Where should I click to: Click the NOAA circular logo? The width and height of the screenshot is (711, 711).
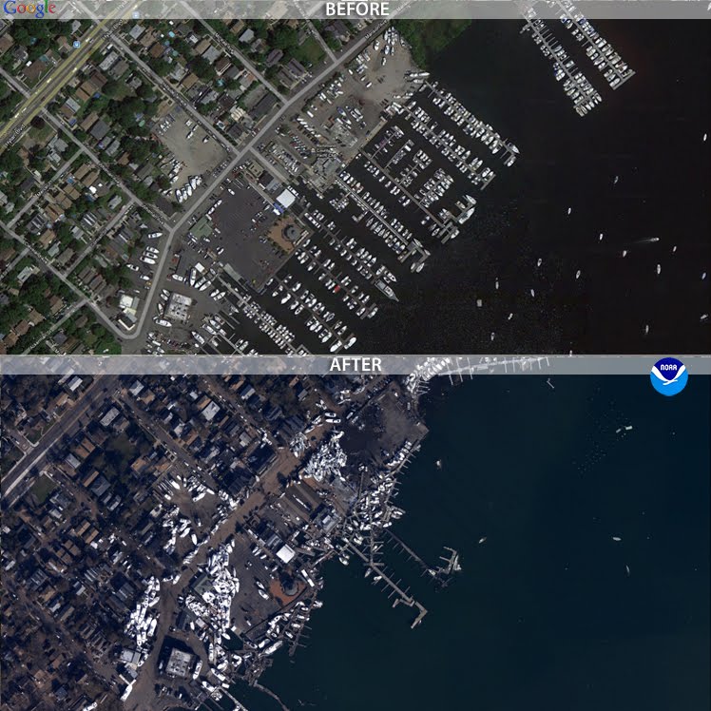tap(669, 377)
